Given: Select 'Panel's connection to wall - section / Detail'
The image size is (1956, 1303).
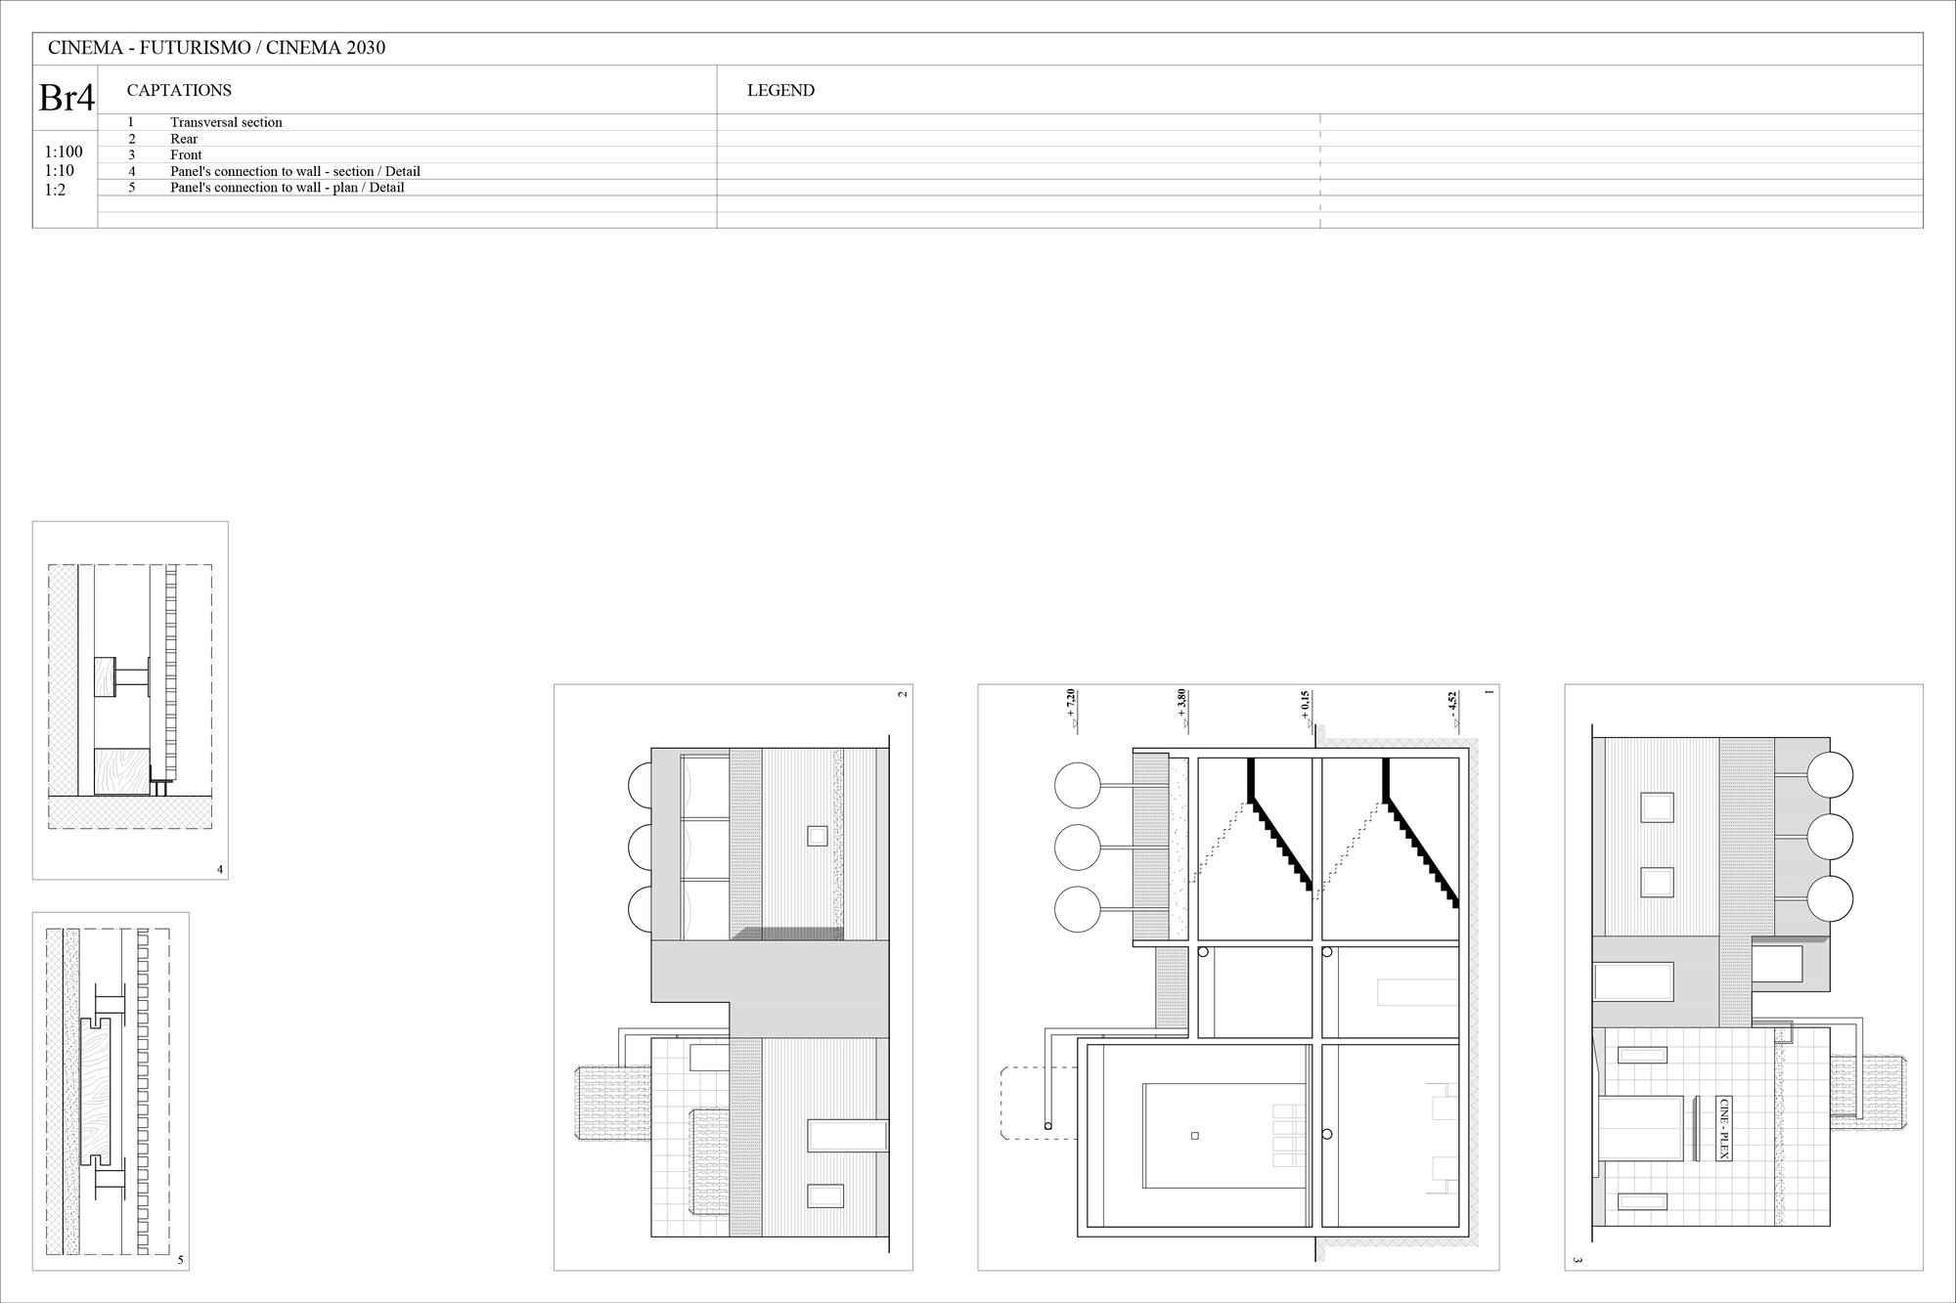Looking at the screenshot, I should (295, 171).
